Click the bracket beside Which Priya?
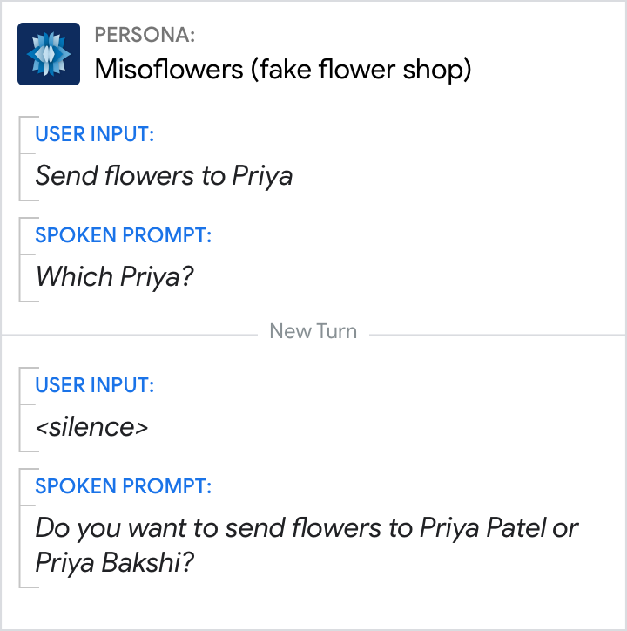627x631 pixels. click(21, 266)
